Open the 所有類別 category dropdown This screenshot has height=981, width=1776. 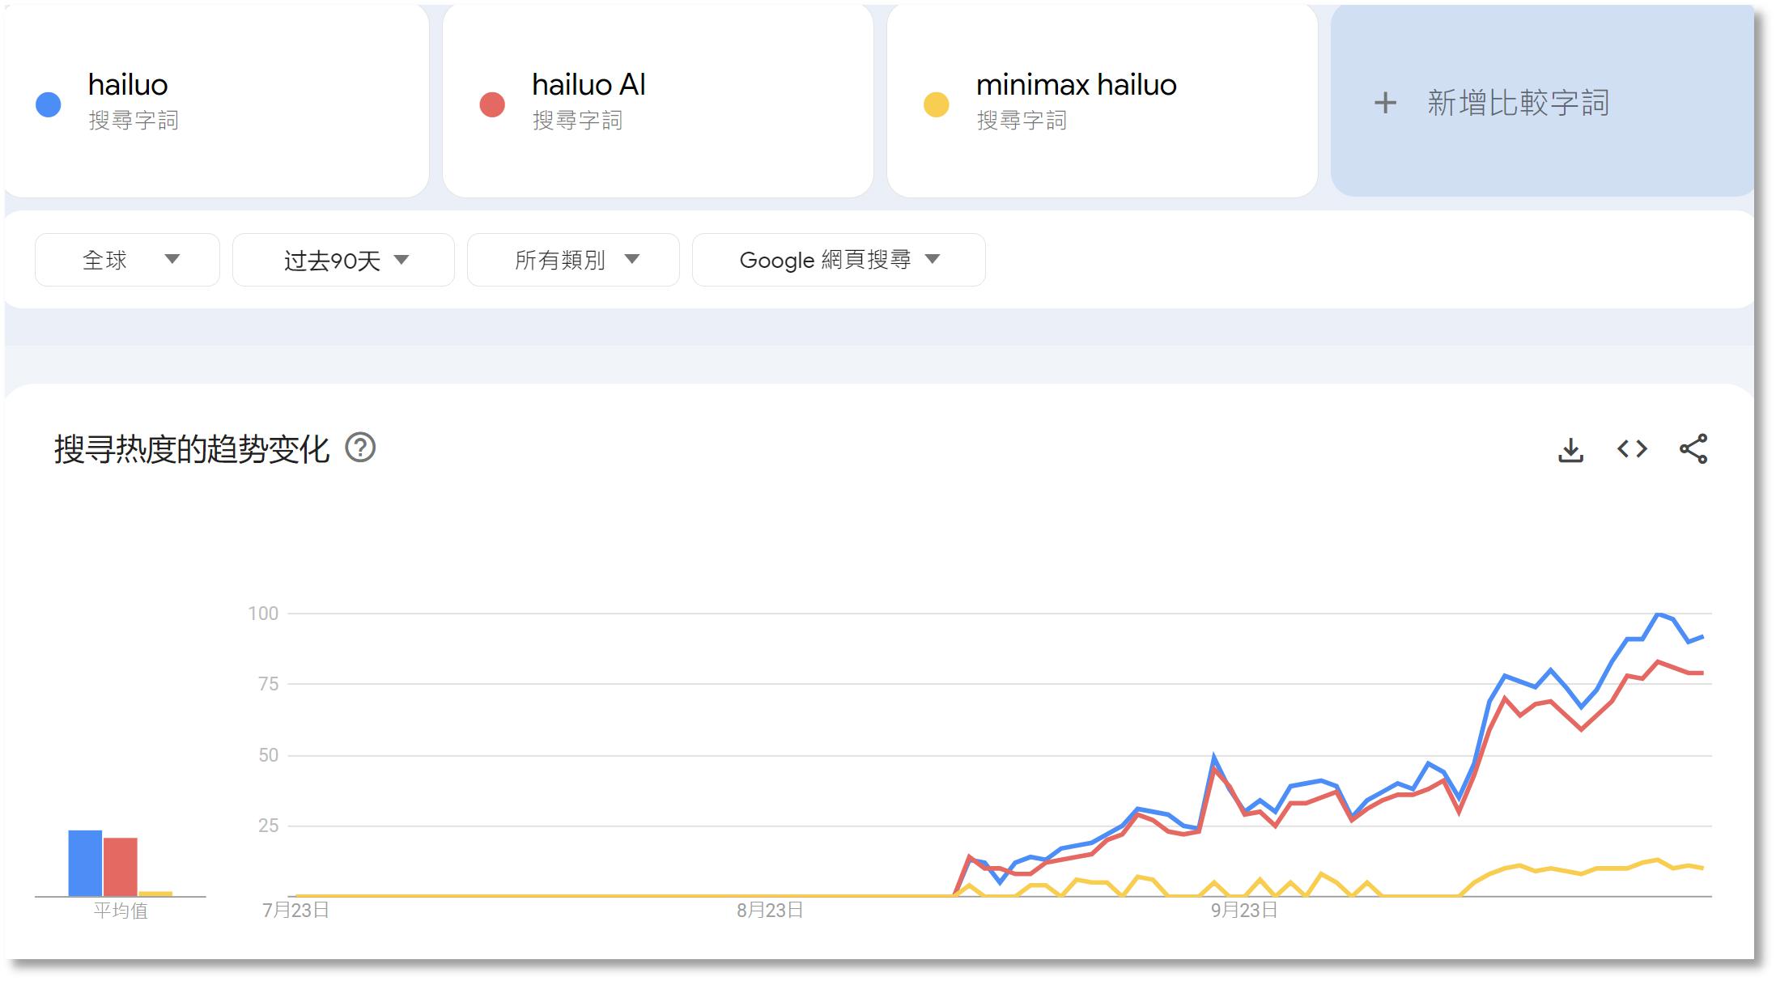[x=573, y=260]
